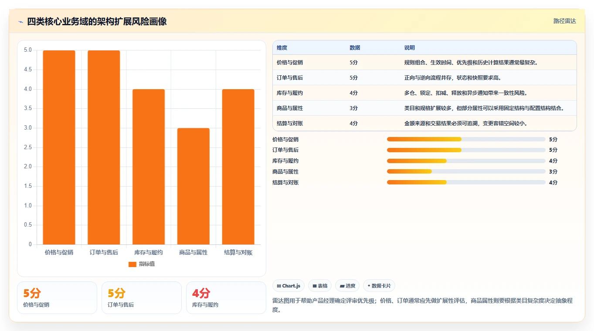This screenshot has width=594, height=331.
Task: Click the 3分 value beside 商品与属性 progress bar
Action: (553, 172)
